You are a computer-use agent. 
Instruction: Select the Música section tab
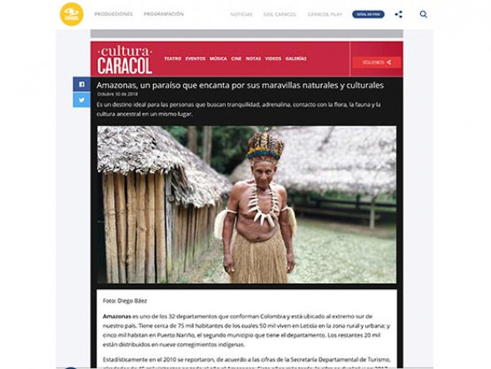(x=218, y=58)
